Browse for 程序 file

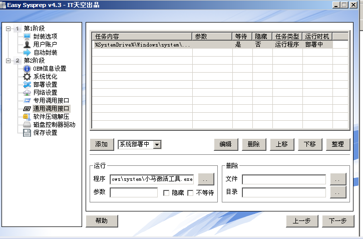206,179
